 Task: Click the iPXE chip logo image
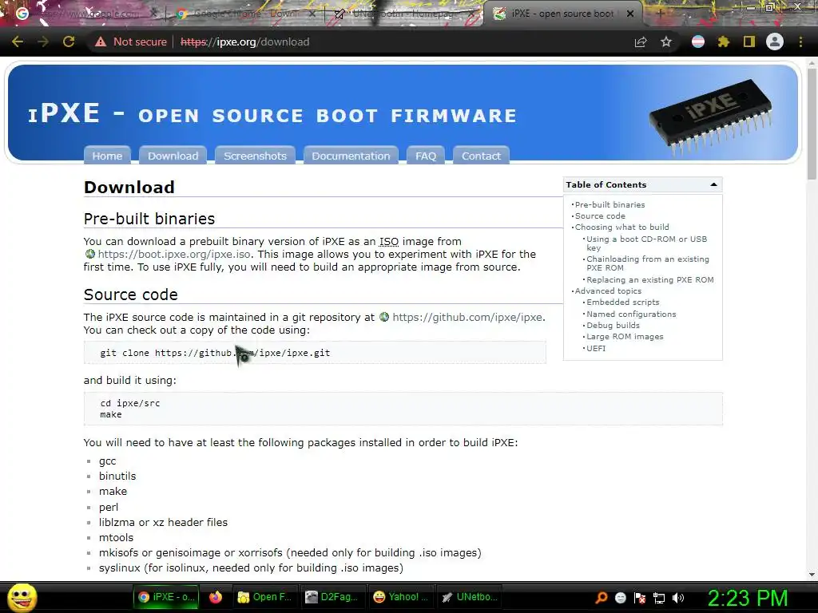[x=710, y=117]
